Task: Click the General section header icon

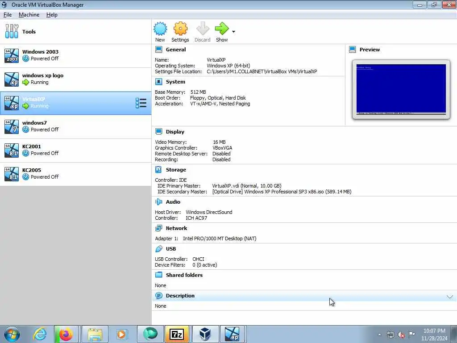Action: tap(158, 50)
